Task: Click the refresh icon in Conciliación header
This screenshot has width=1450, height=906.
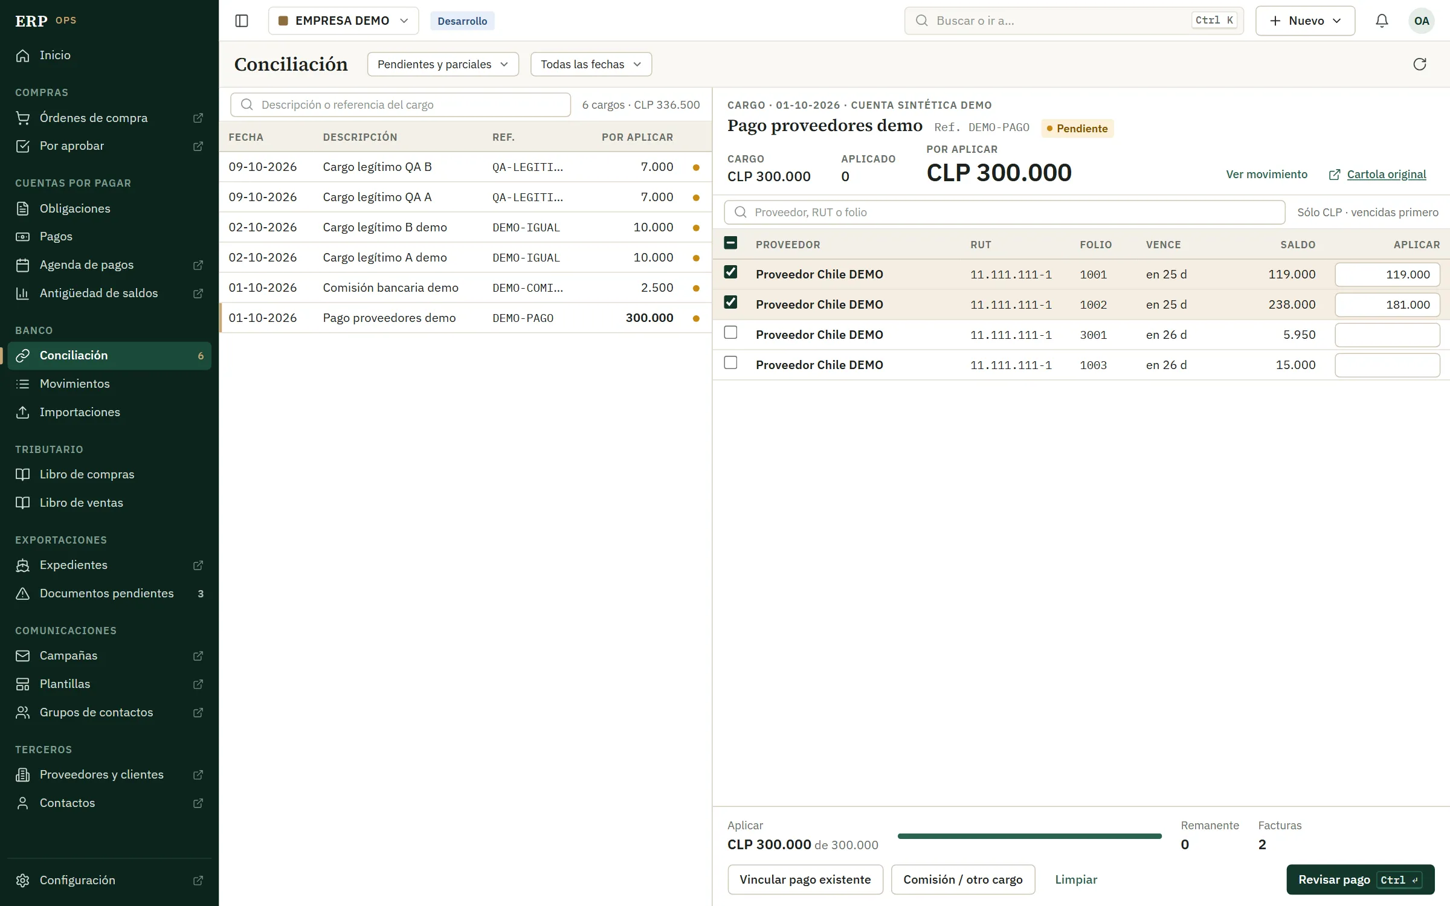Action: coord(1420,64)
